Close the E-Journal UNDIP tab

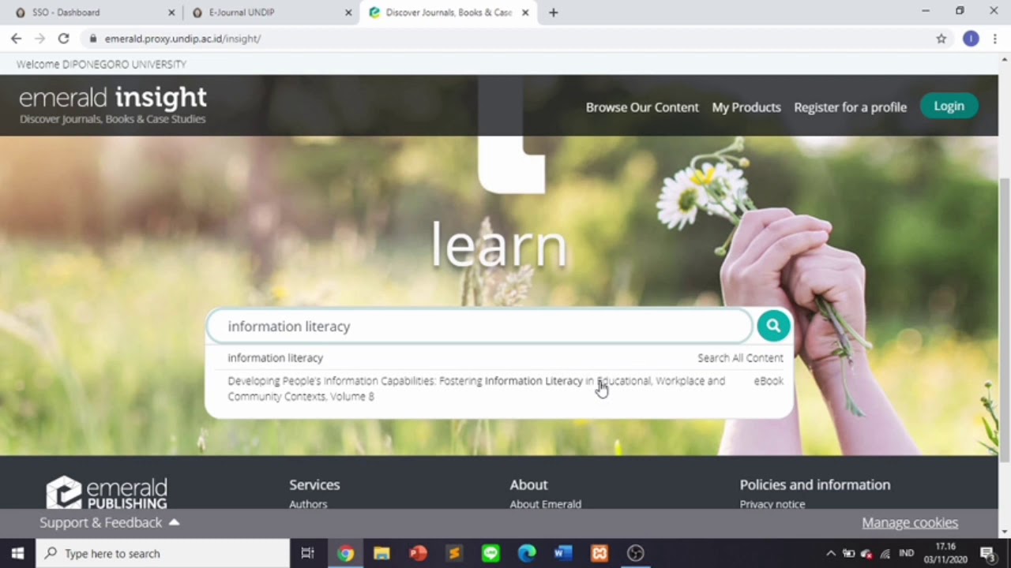348,13
